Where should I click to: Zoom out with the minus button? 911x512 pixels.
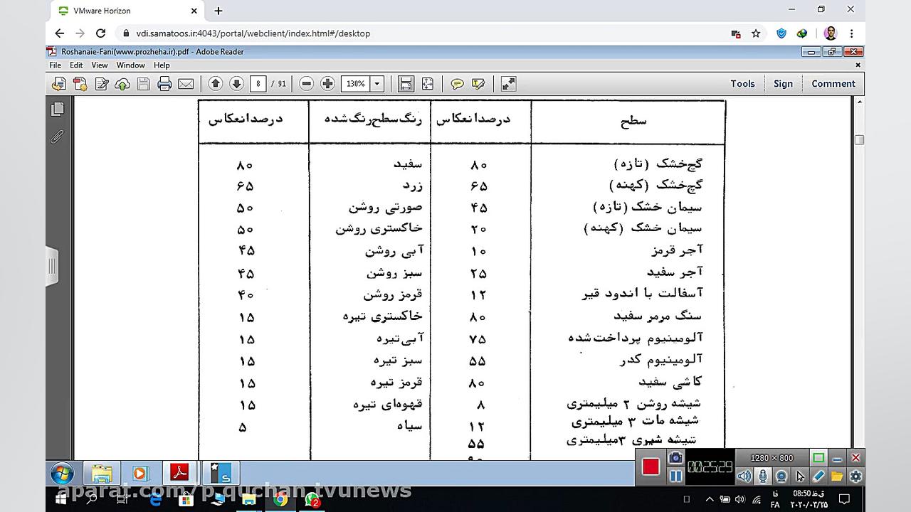pos(307,84)
